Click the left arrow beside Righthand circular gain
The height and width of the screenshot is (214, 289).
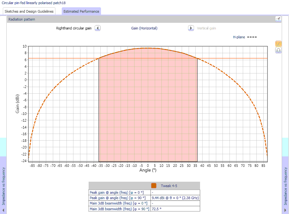97,28
